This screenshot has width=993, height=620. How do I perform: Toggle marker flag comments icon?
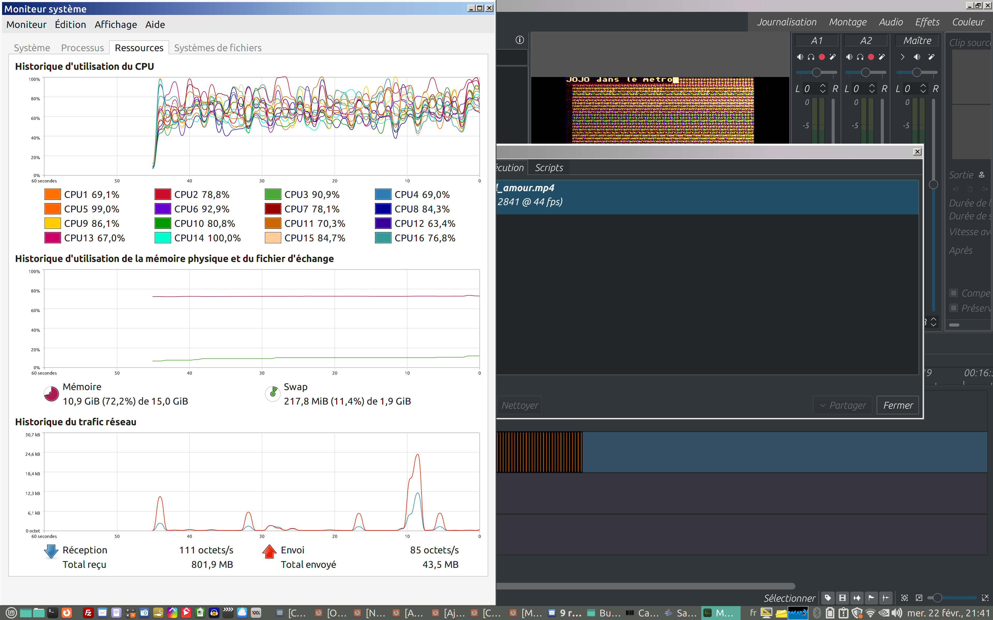tap(871, 598)
